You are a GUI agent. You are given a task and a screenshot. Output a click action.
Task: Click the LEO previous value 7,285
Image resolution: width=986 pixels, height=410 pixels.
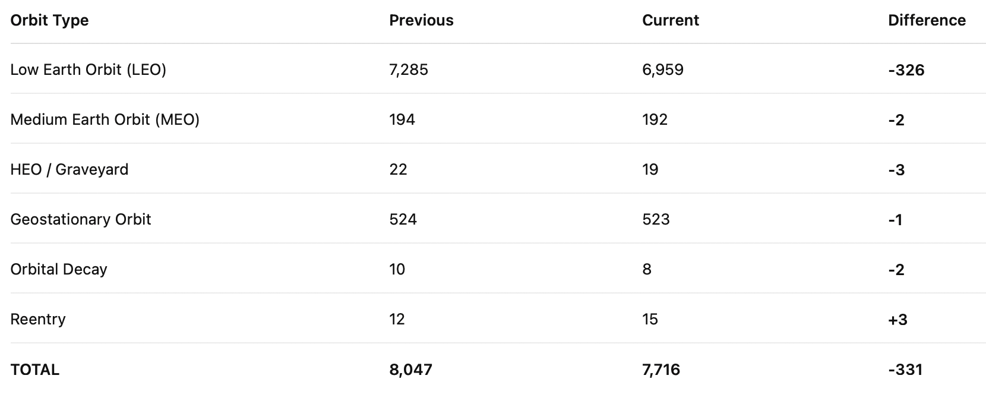pos(409,70)
